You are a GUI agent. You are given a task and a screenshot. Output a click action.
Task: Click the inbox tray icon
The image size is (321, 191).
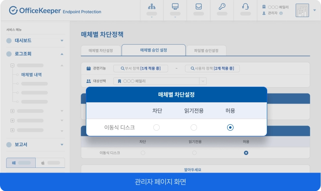198,7
